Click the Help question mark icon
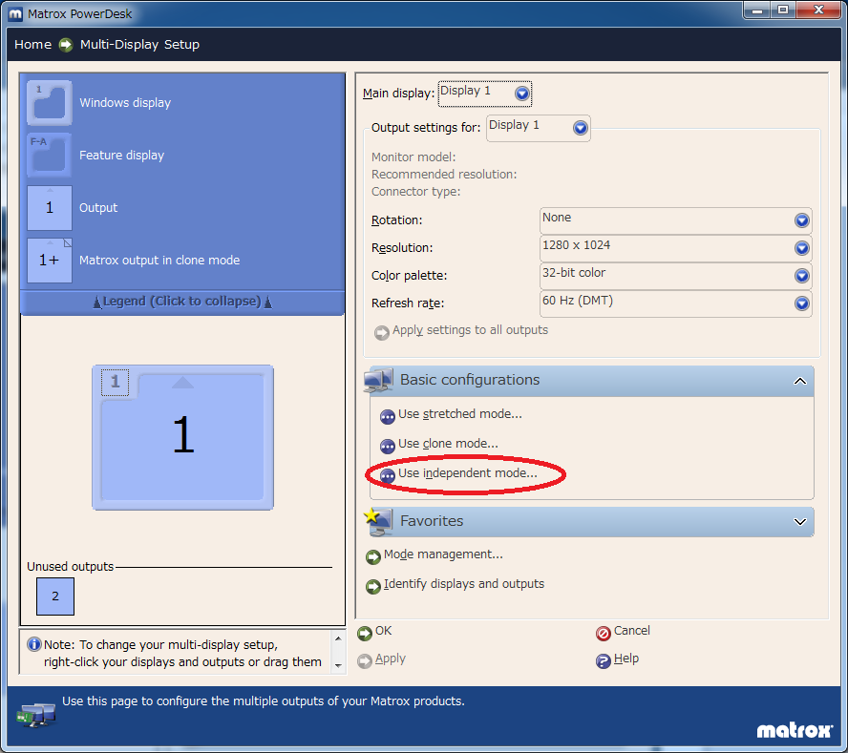 pos(603,660)
